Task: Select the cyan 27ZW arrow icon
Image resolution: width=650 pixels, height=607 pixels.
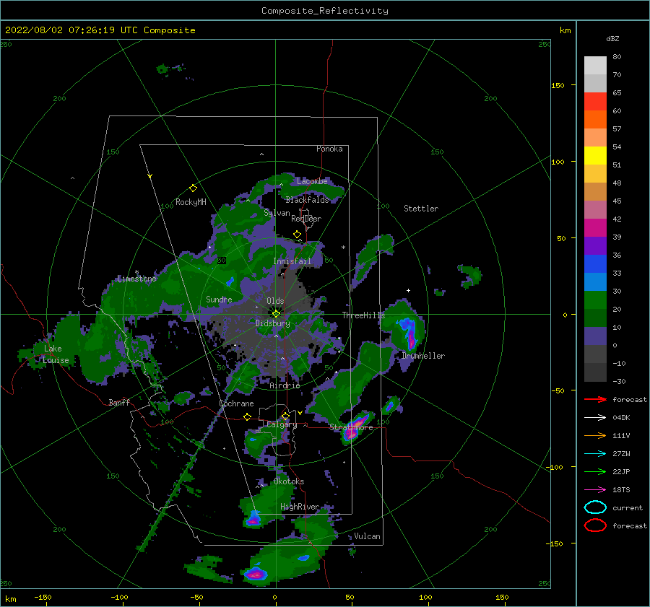Action: tap(595, 454)
